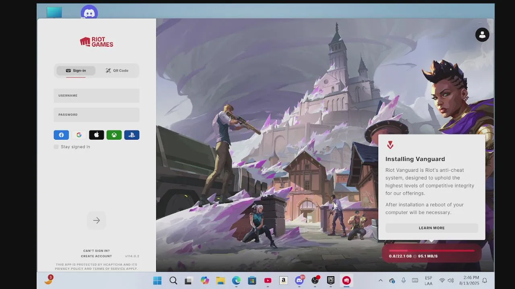
Task: Sign in with PlayStation icon
Action: (132, 135)
